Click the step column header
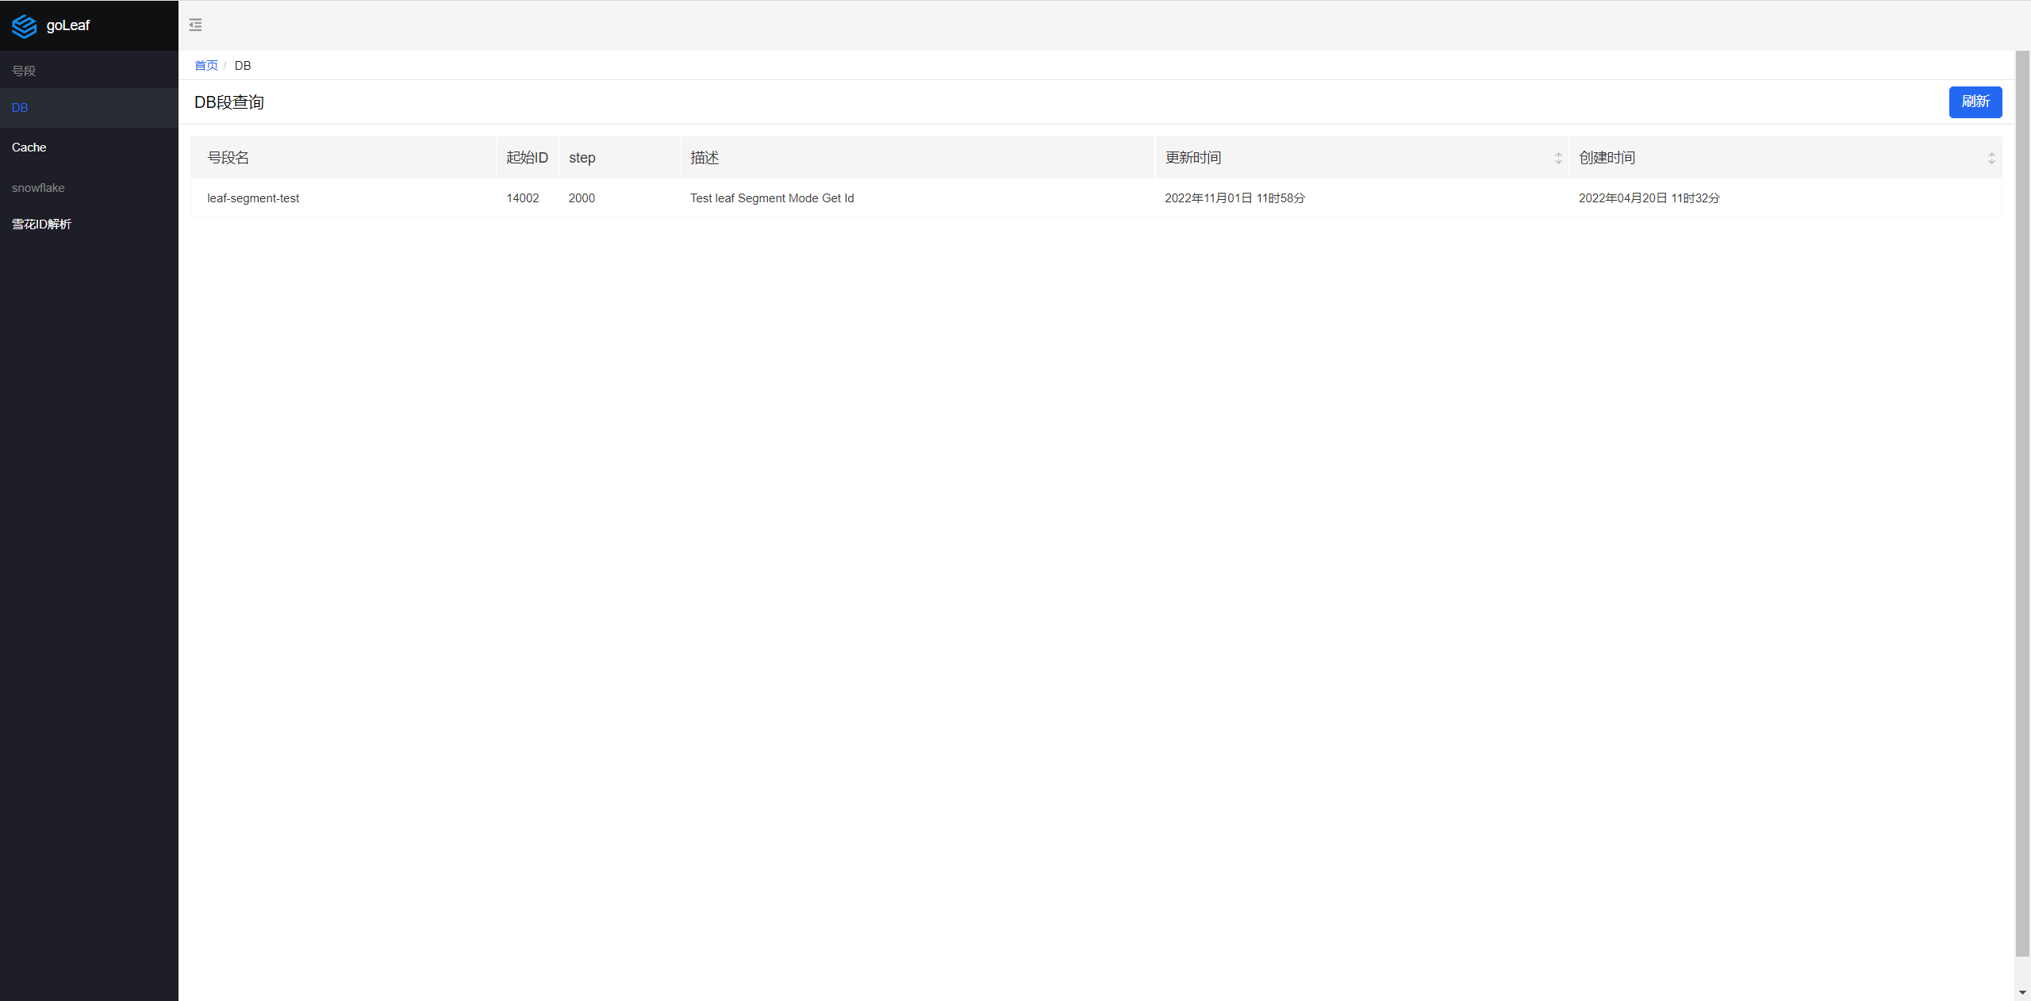Viewport: 2031px width, 1001px height. [x=619, y=158]
